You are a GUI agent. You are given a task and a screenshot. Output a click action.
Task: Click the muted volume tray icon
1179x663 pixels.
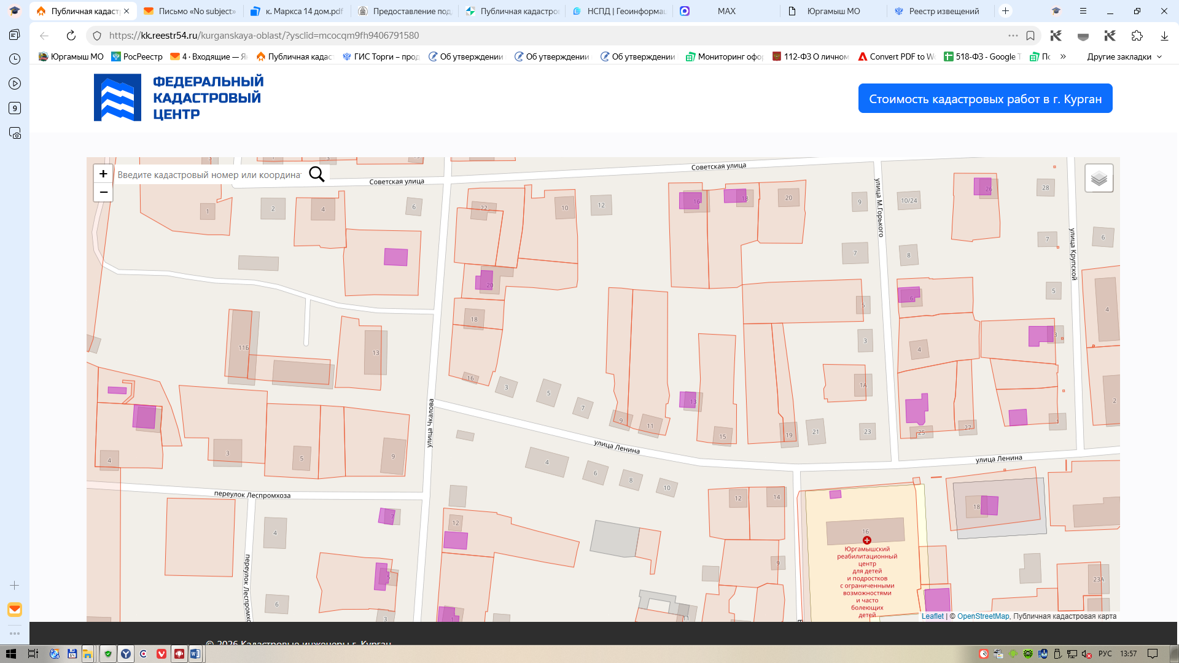(x=1086, y=654)
